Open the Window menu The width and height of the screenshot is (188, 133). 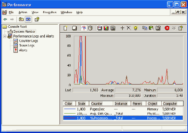point(66,13)
